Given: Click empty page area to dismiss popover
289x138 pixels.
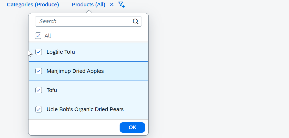Looking at the screenshot, I should tap(218, 74).
